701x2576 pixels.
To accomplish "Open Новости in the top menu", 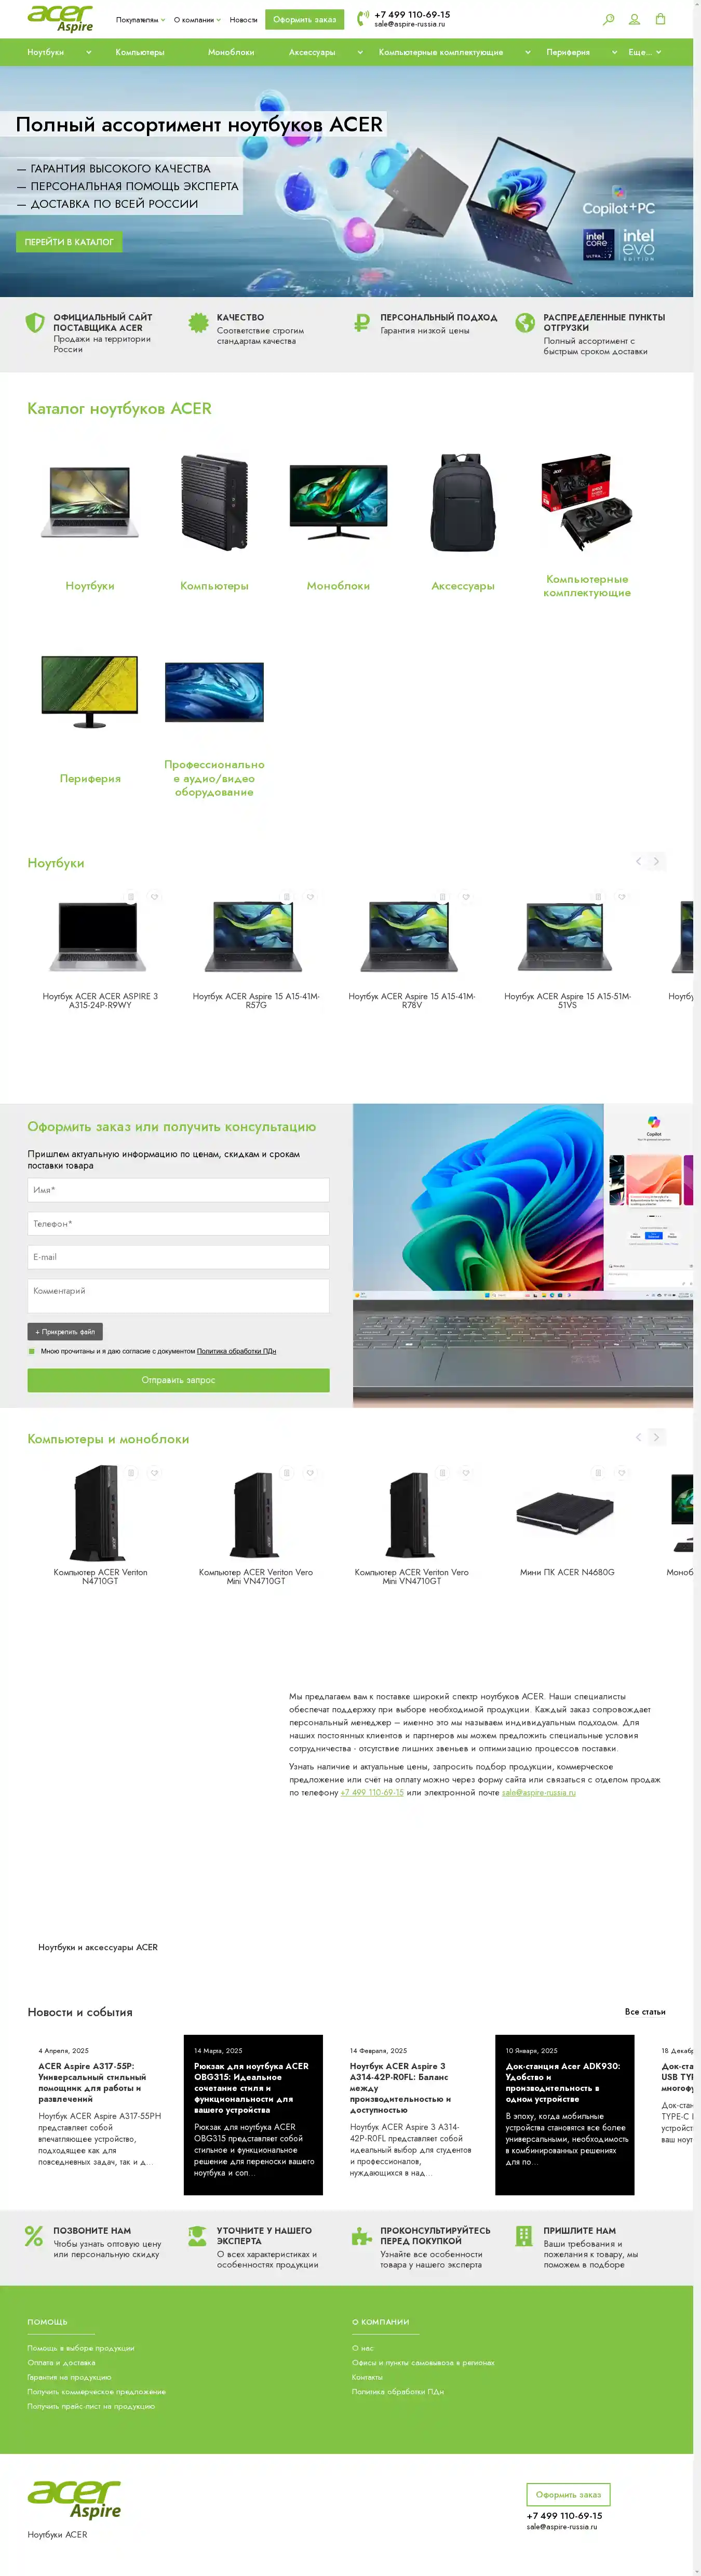I will pos(243,20).
